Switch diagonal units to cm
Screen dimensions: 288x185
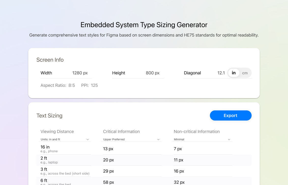[x=245, y=73]
